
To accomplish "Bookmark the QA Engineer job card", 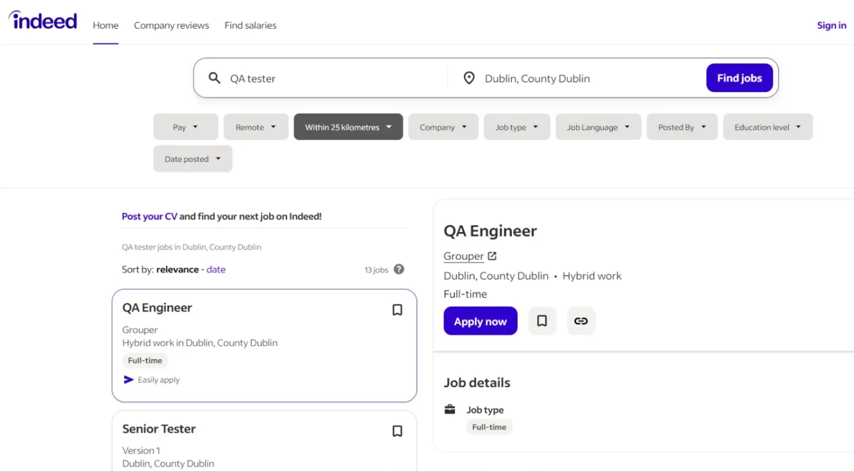I will (397, 310).
